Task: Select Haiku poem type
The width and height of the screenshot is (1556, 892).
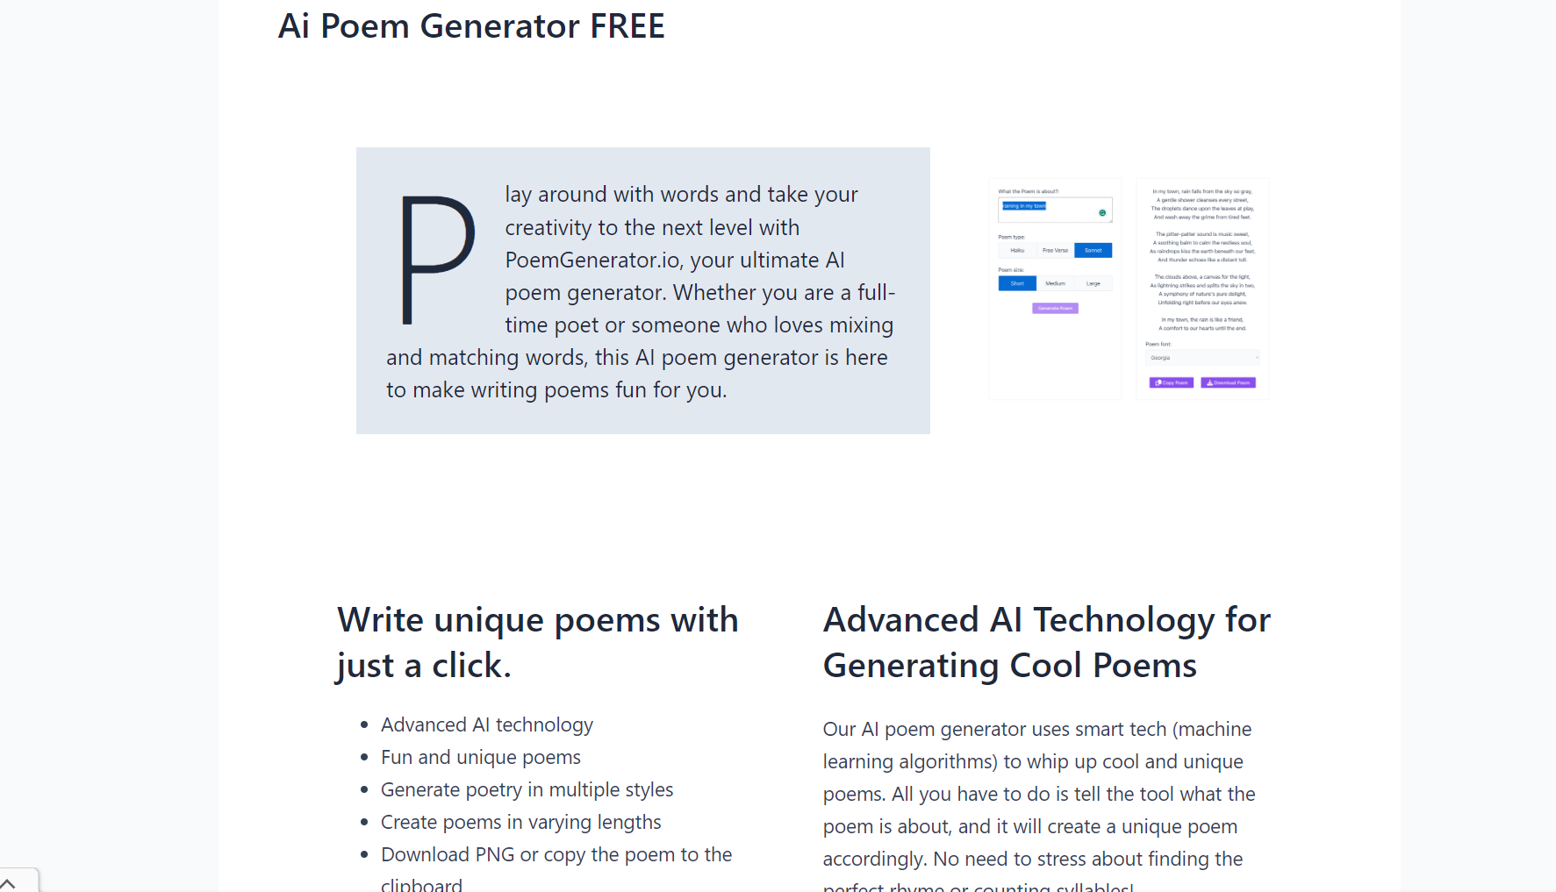Action: click(x=1017, y=250)
